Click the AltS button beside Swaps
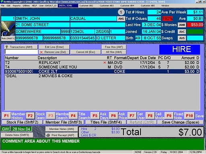Viewport: 206px width, 154px height. click(x=182, y=38)
